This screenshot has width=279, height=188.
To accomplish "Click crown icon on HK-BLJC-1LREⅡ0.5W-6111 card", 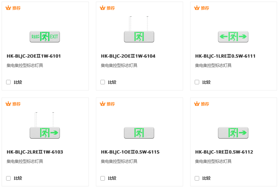I will point(197,8).
